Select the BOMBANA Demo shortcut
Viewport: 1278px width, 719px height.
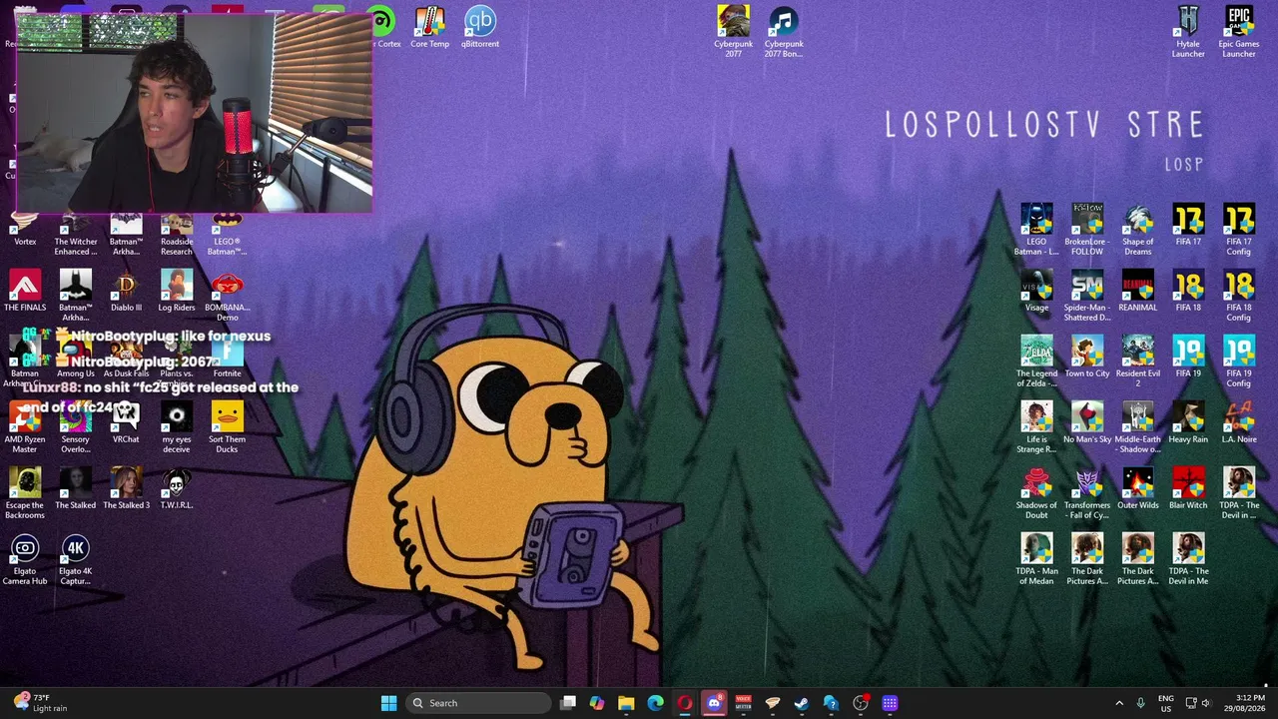(228, 296)
